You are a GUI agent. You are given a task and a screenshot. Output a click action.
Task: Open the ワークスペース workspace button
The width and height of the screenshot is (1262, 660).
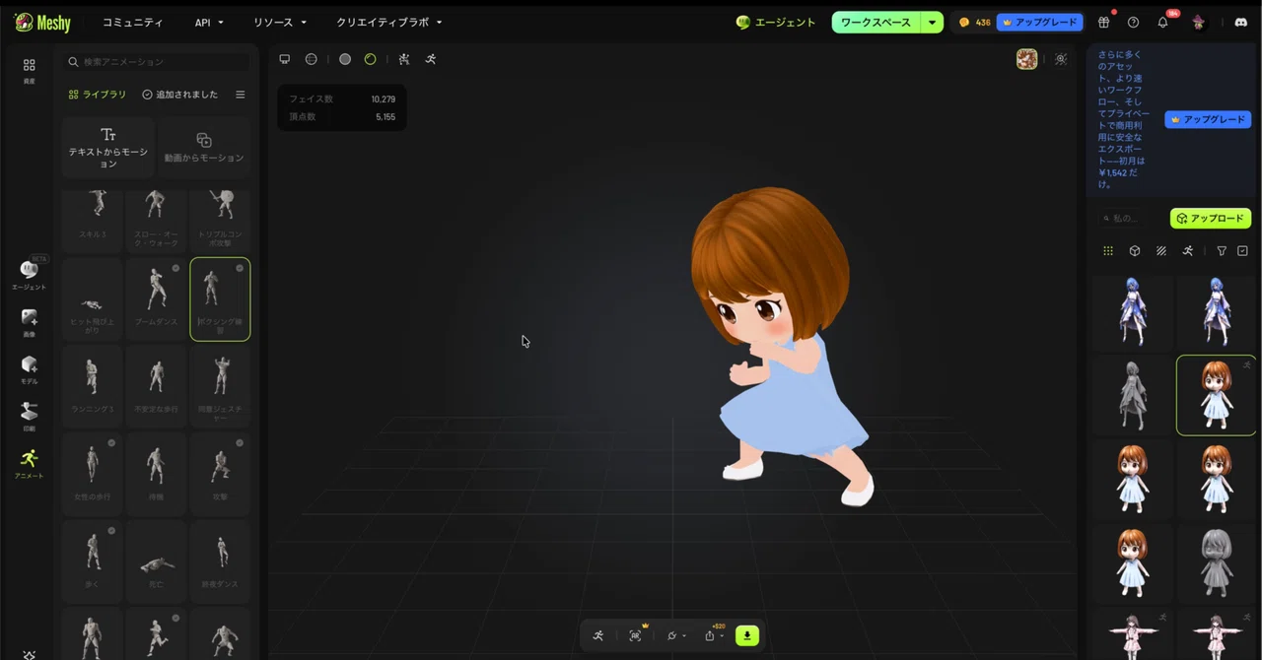coord(876,22)
